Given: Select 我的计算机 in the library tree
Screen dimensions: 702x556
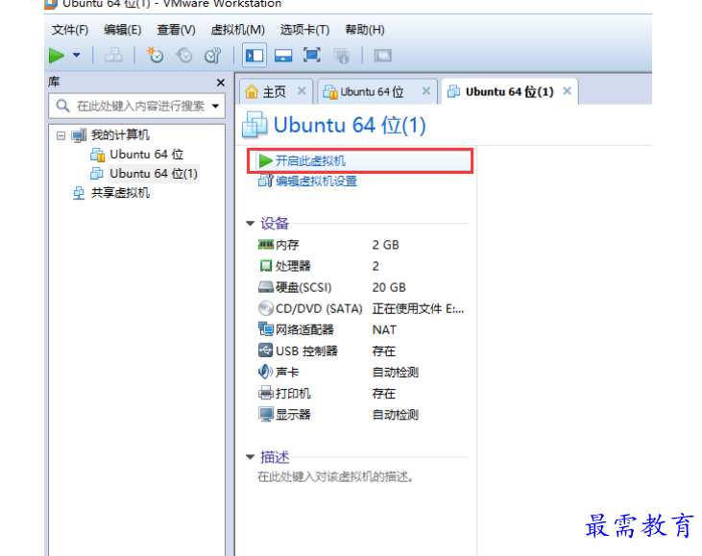Looking at the screenshot, I should click(x=120, y=134).
